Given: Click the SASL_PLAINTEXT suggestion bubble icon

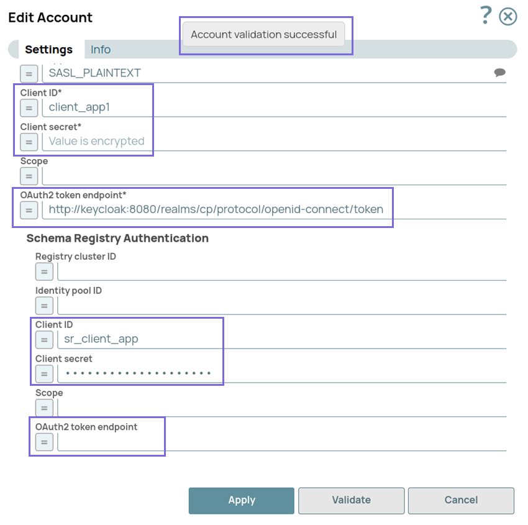Looking at the screenshot, I should tap(499, 73).
